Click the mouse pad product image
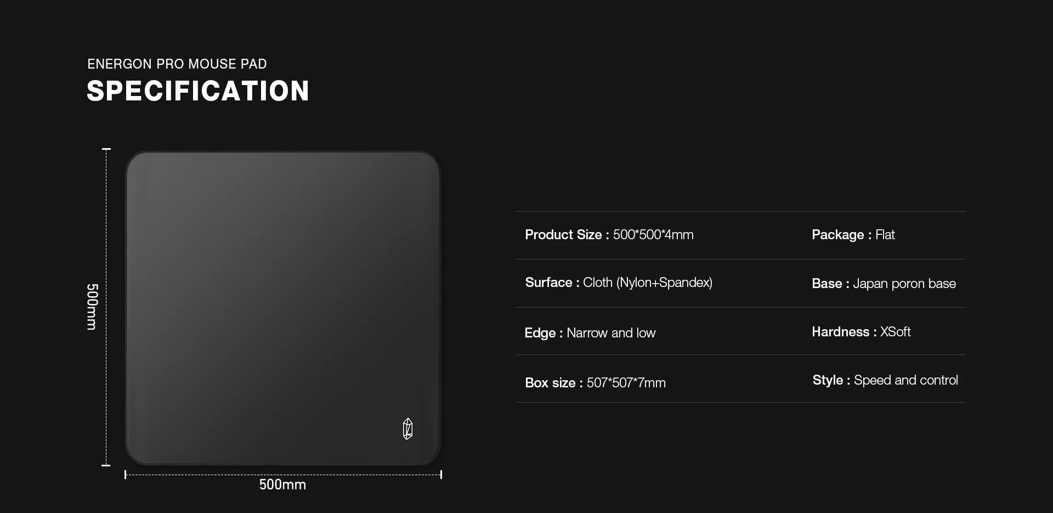The image size is (1053, 513). point(283,307)
